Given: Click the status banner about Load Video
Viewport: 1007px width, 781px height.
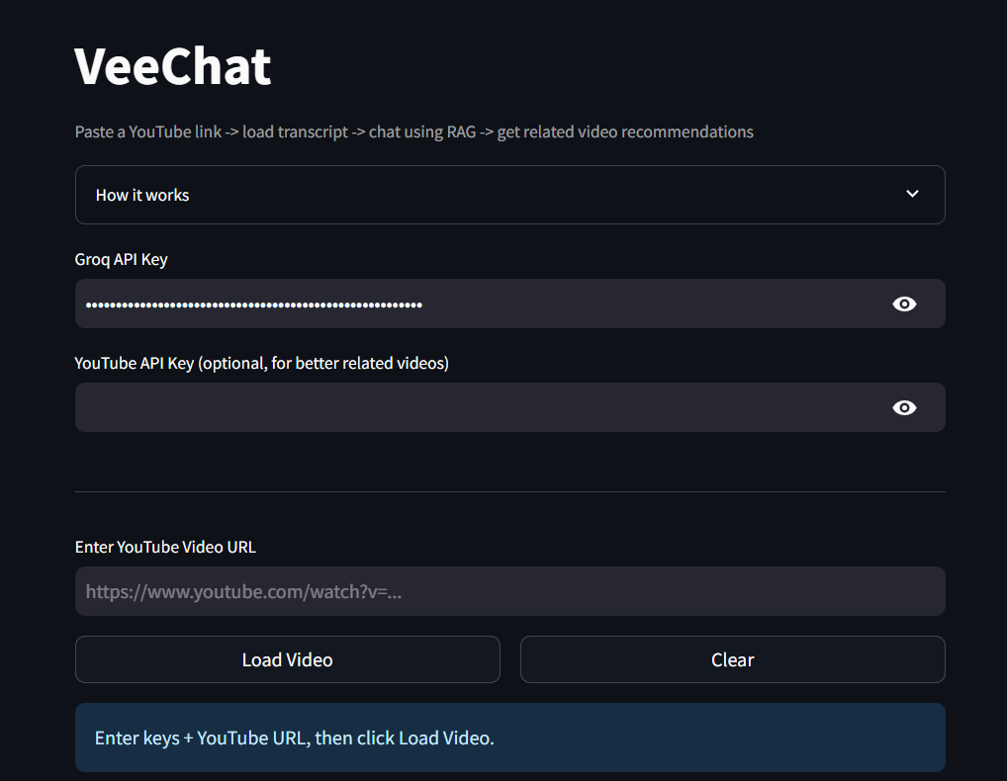Looking at the screenshot, I should click(x=509, y=738).
